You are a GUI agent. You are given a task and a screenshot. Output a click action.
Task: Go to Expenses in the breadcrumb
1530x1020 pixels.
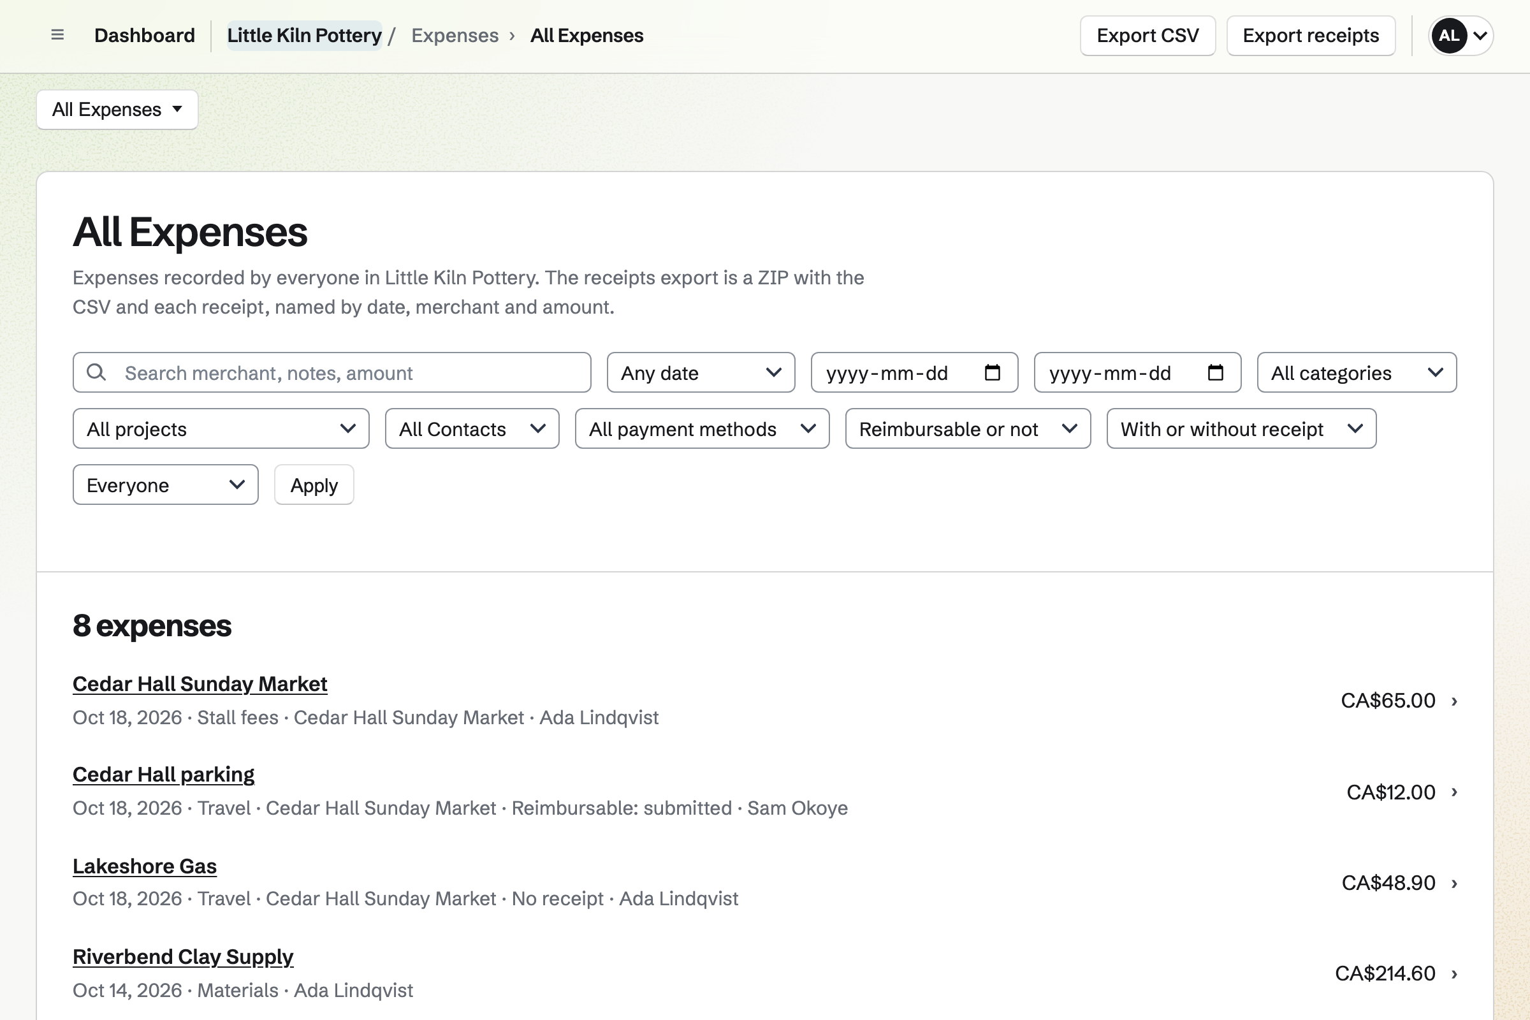pyautogui.click(x=455, y=35)
